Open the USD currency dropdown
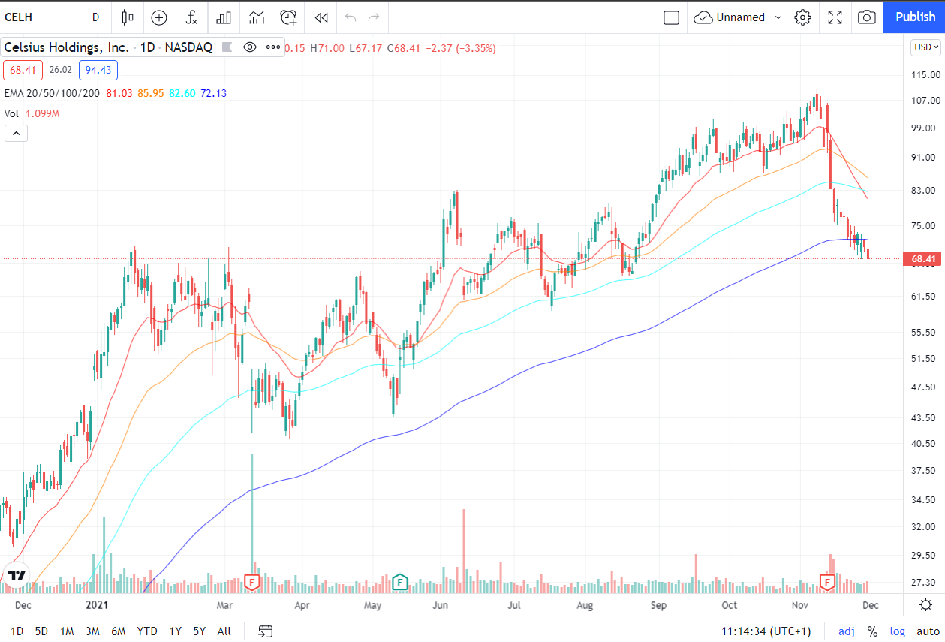 tap(925, 47)
